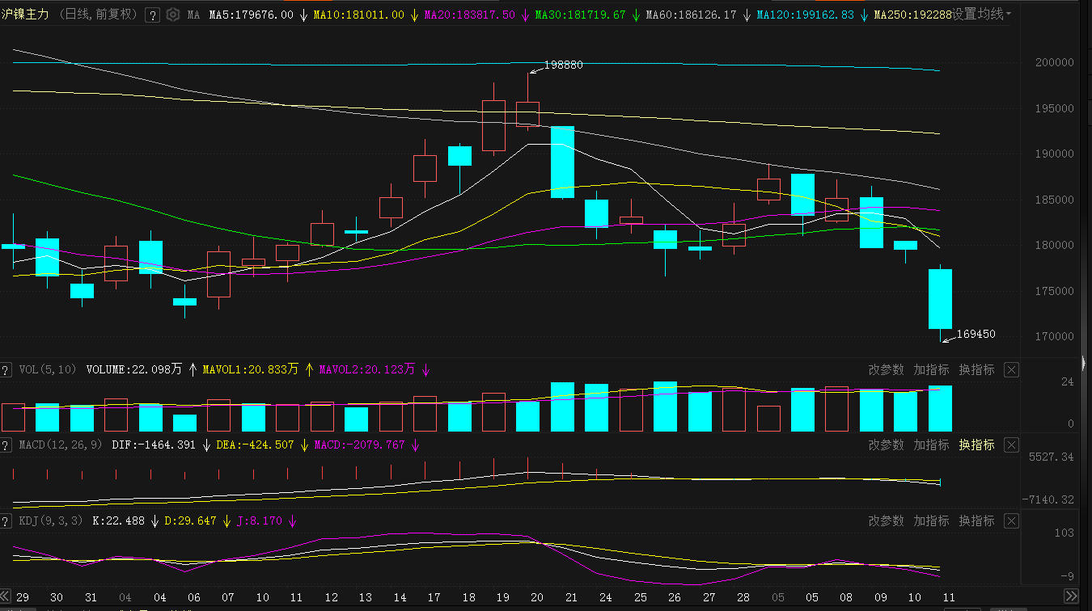This screenshot has width=1092, height=611.
Task: Click the 日线,前复权 period label
Action: (x=98, y=15)
